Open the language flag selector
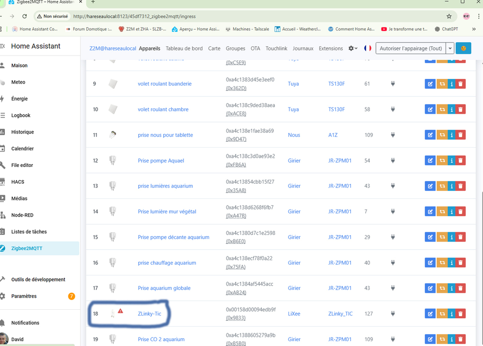Image resolution: width=483 pixels, height=346 pixels. 368,48
